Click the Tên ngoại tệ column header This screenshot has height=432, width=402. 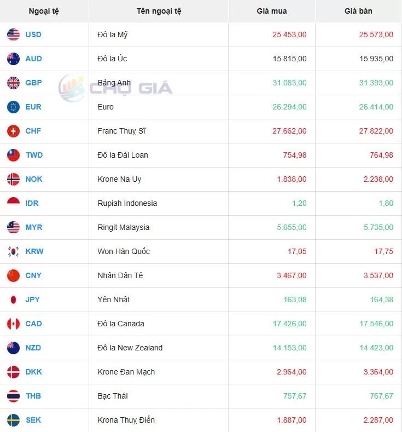[159, 11]
